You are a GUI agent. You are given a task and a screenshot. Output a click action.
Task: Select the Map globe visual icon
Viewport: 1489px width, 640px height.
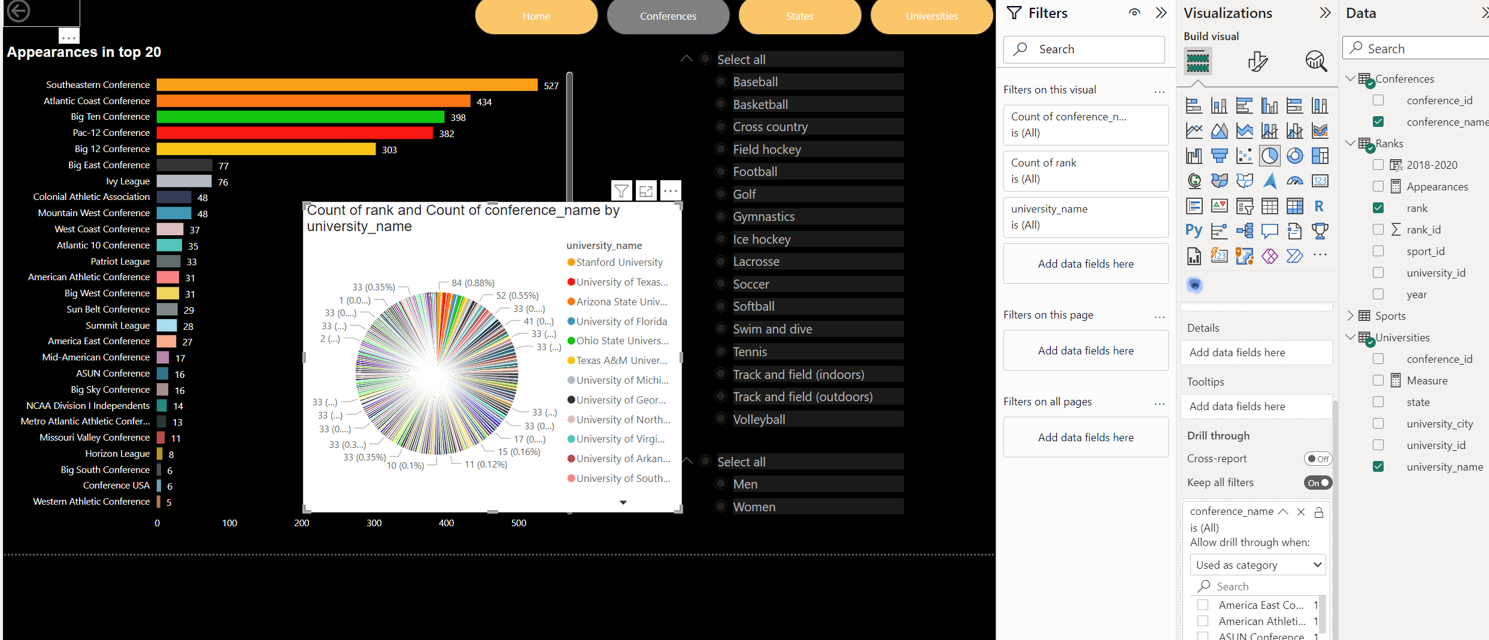point(1194,181)
